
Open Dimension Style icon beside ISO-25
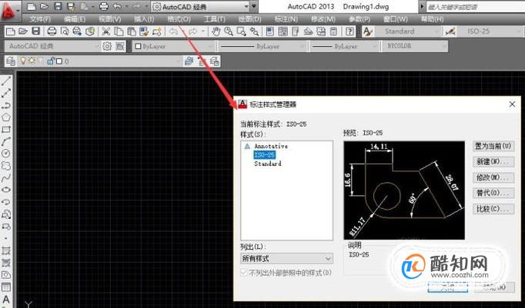pos(450,31)
